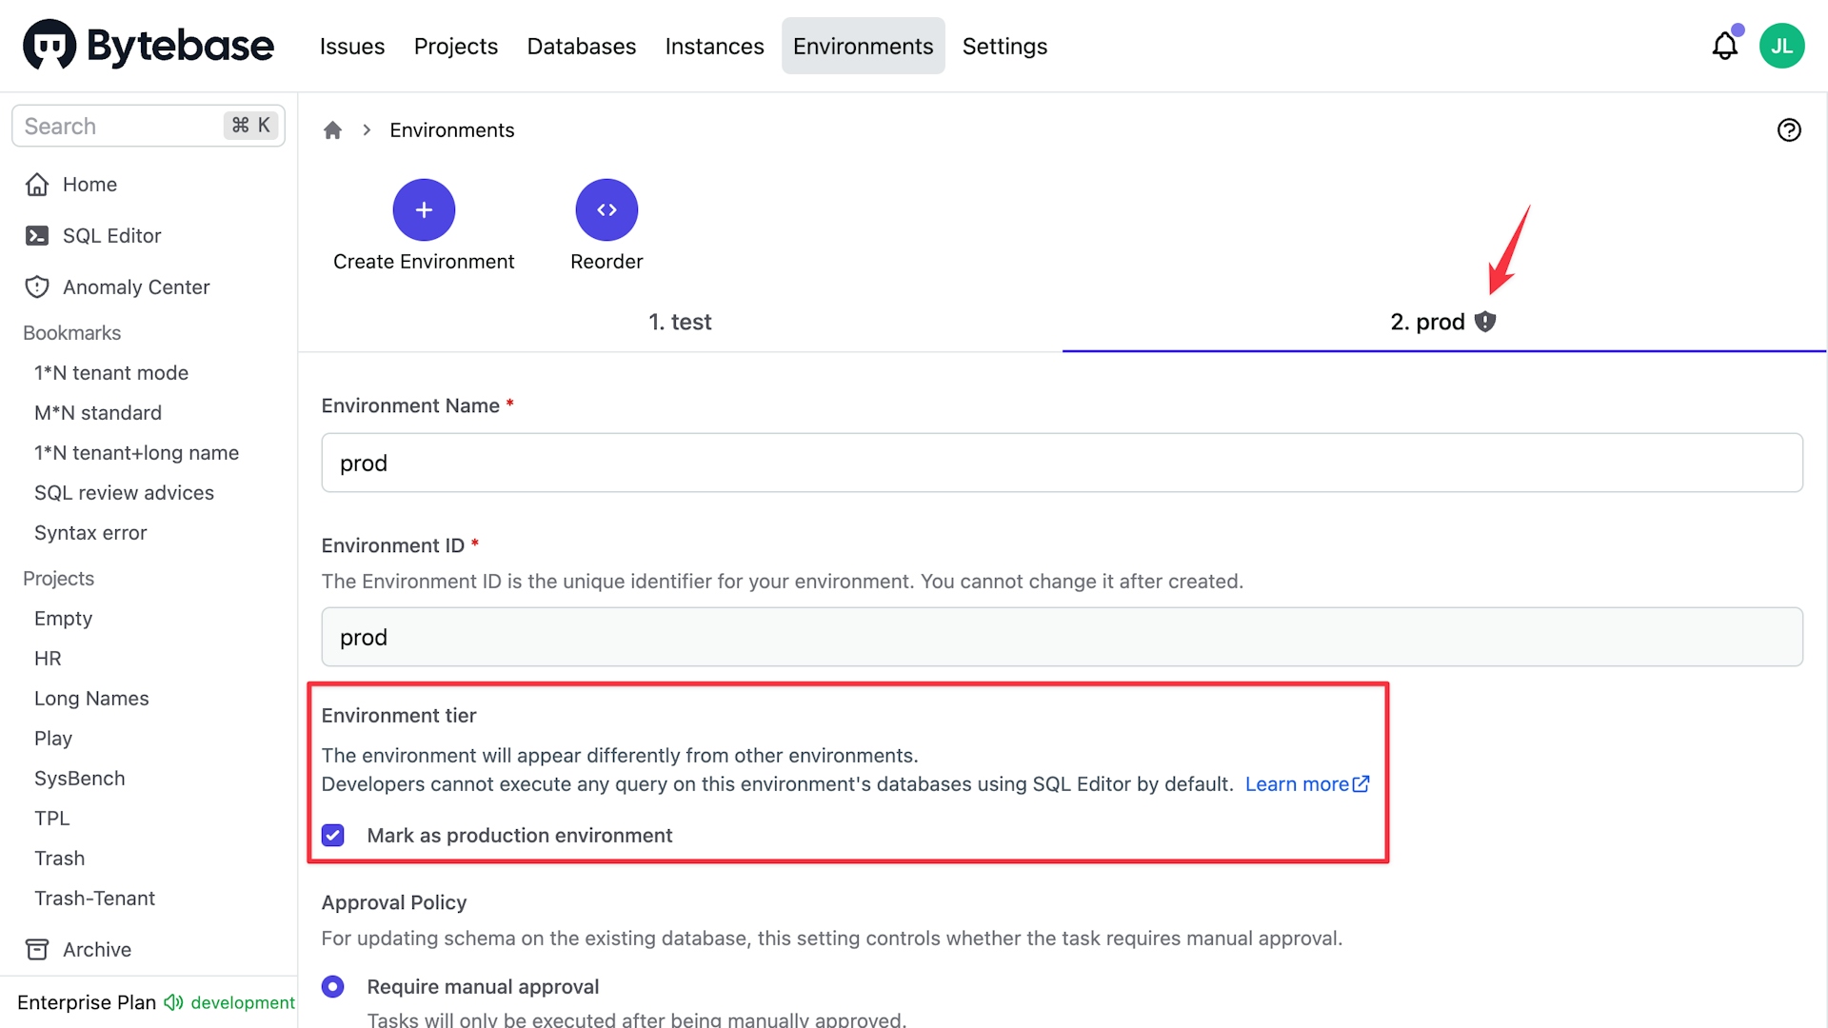
Task: Click the help question mark icon
Action: click(x=1789, y=130)
